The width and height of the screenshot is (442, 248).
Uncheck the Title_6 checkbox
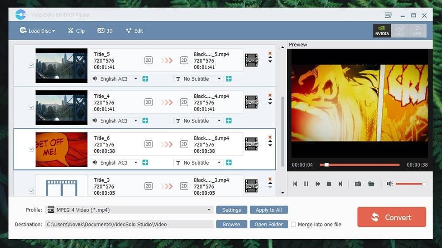tap(31, 149)
